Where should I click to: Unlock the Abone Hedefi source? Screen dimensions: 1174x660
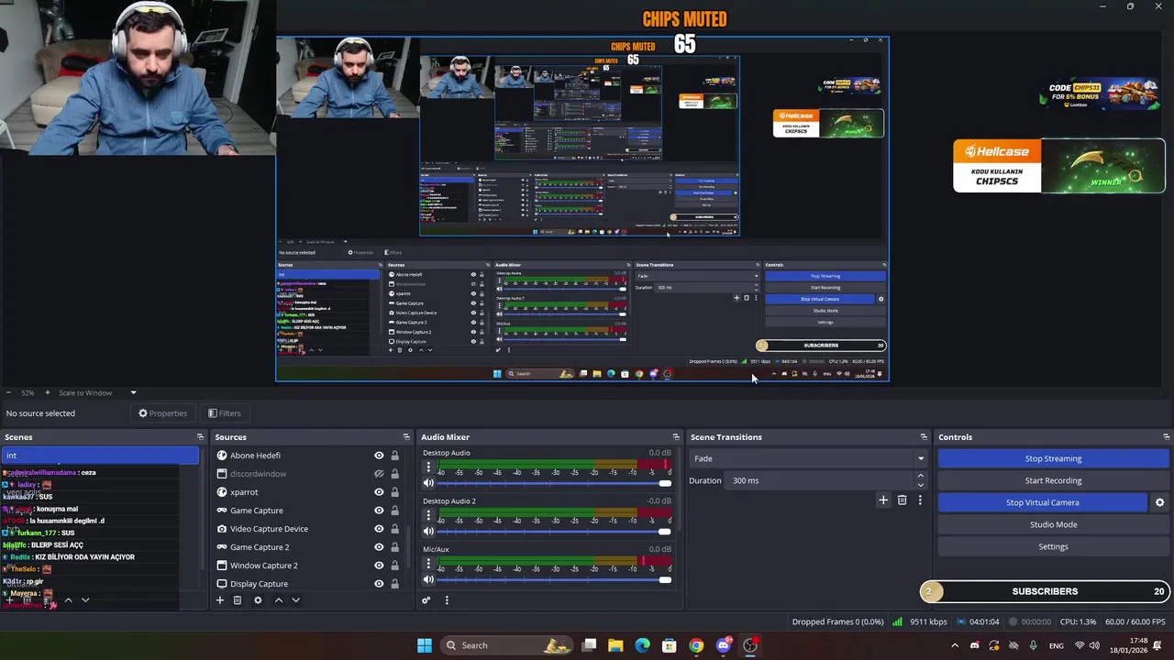pyautogui.click(x=395, y=456)
